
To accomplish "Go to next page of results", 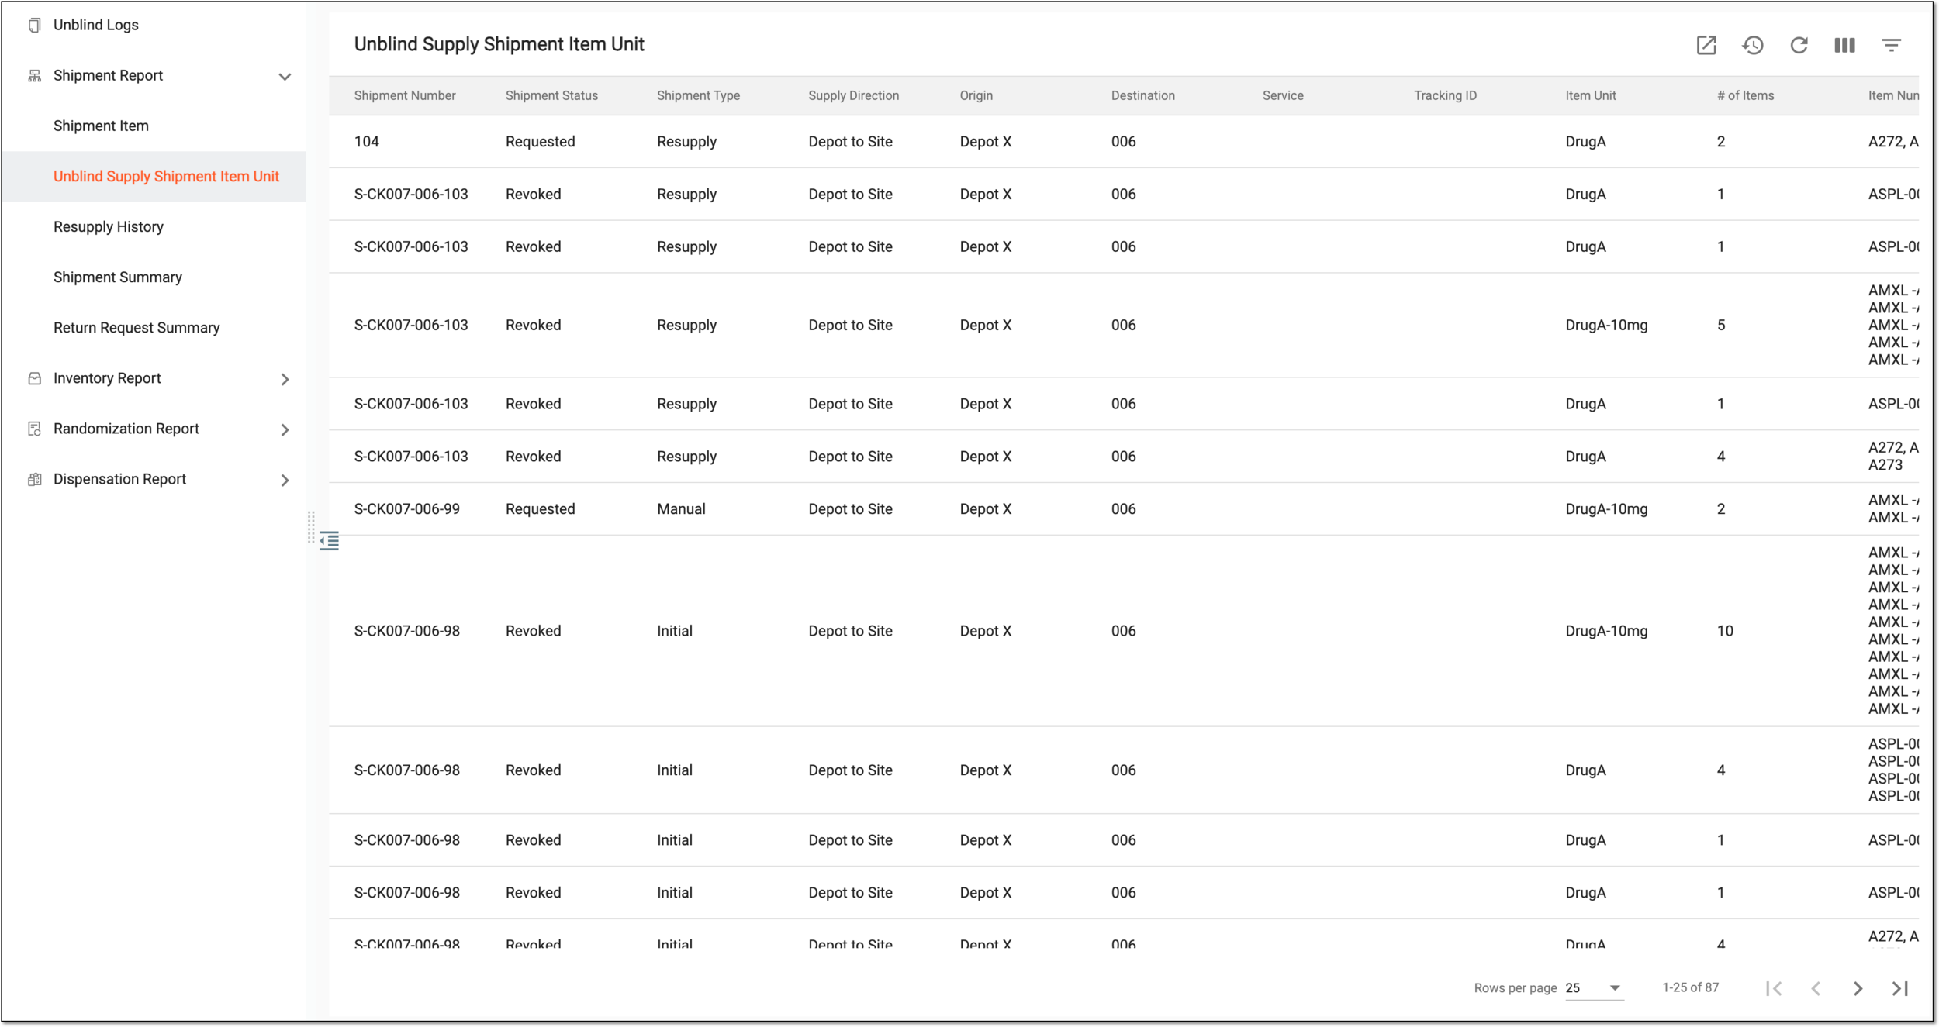I will click(1858, 988).
